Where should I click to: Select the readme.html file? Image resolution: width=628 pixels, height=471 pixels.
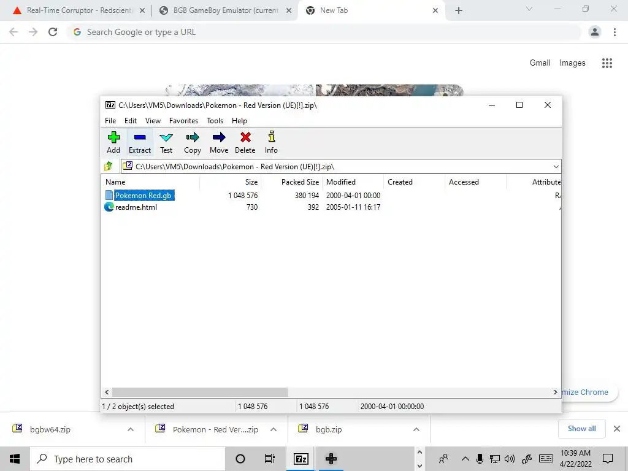(131, 207)
